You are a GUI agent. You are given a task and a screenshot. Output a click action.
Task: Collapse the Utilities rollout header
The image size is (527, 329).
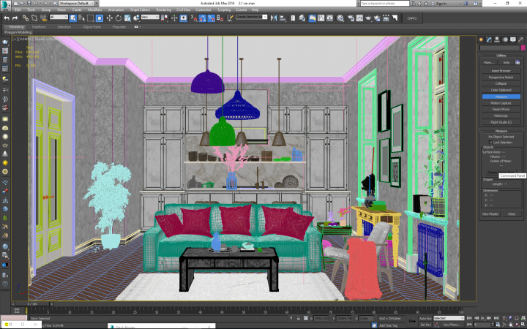tap(501, 56)
